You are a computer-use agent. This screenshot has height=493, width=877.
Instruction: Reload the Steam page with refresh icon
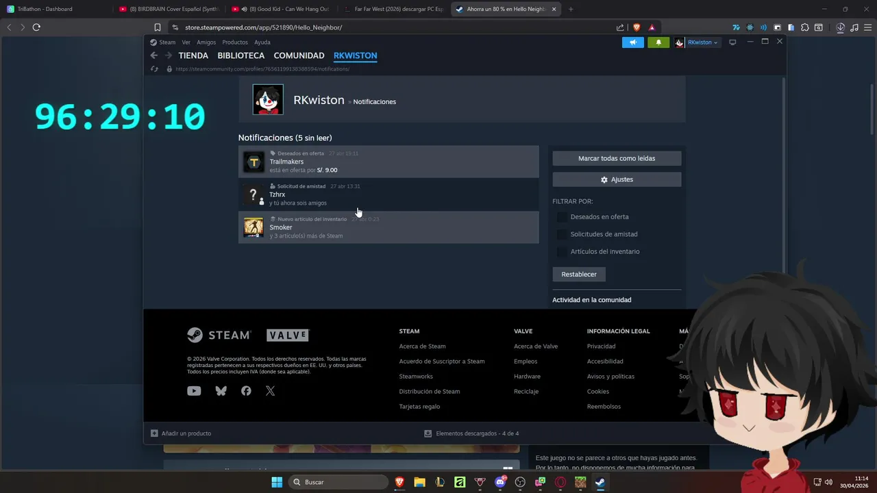click(x=155, y=68)
